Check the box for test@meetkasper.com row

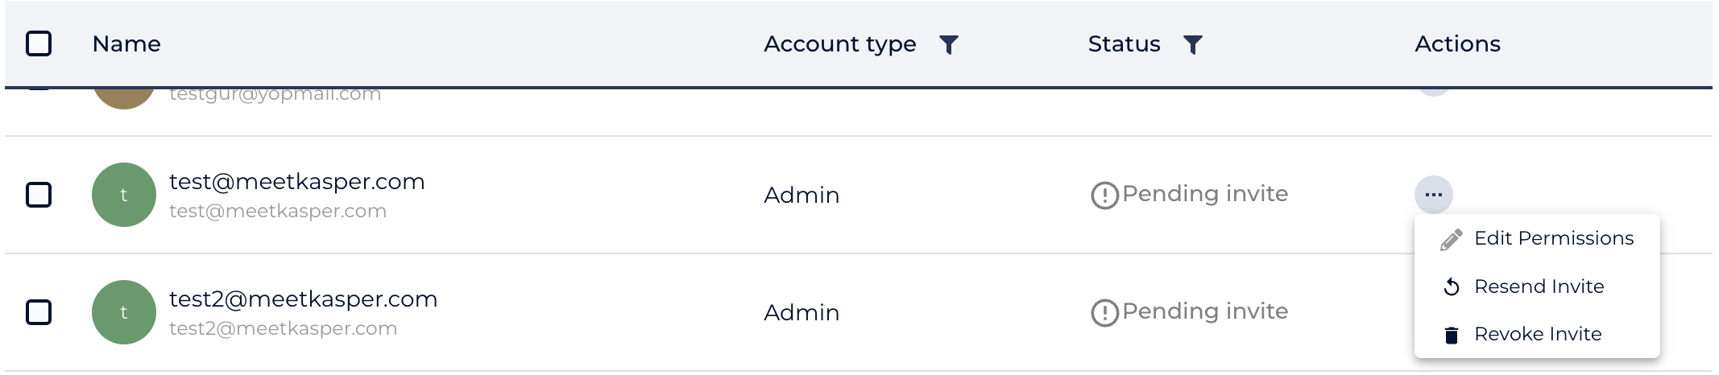point(39,195)
